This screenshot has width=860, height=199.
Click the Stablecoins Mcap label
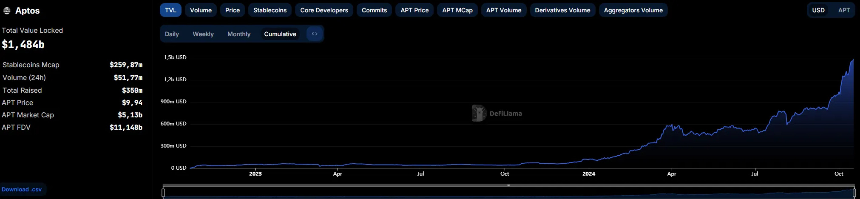(31, 65)
